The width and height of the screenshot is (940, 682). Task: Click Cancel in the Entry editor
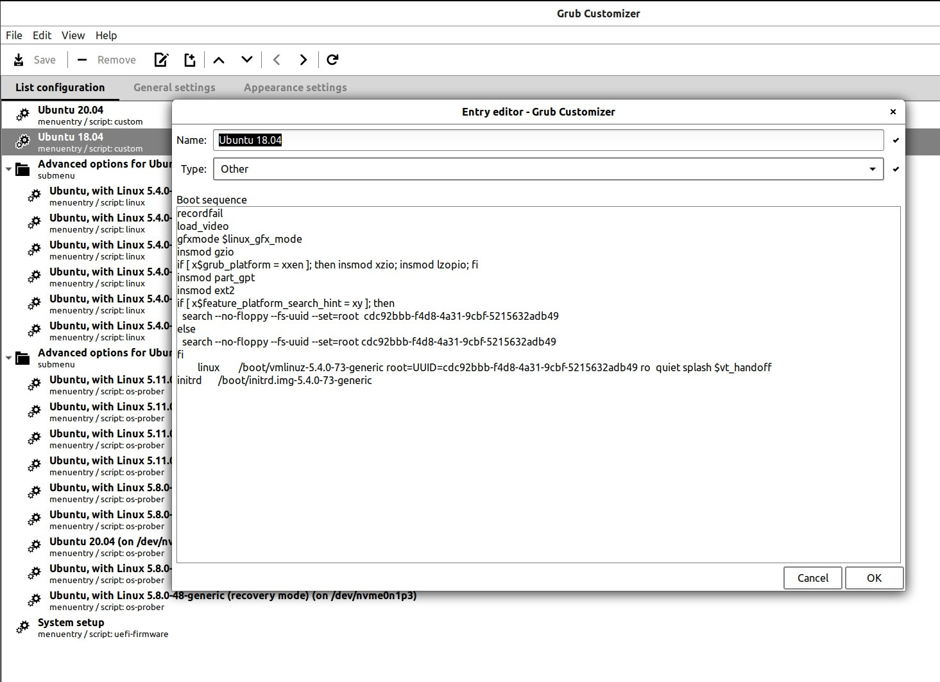pos(813,578)
